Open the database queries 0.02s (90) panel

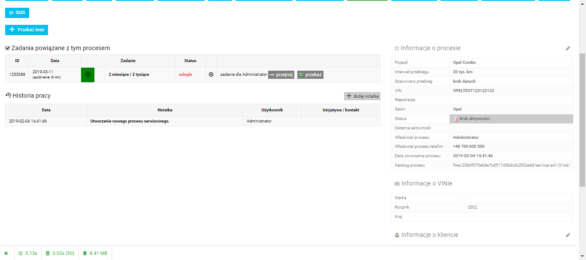click(x=60, y=253)
